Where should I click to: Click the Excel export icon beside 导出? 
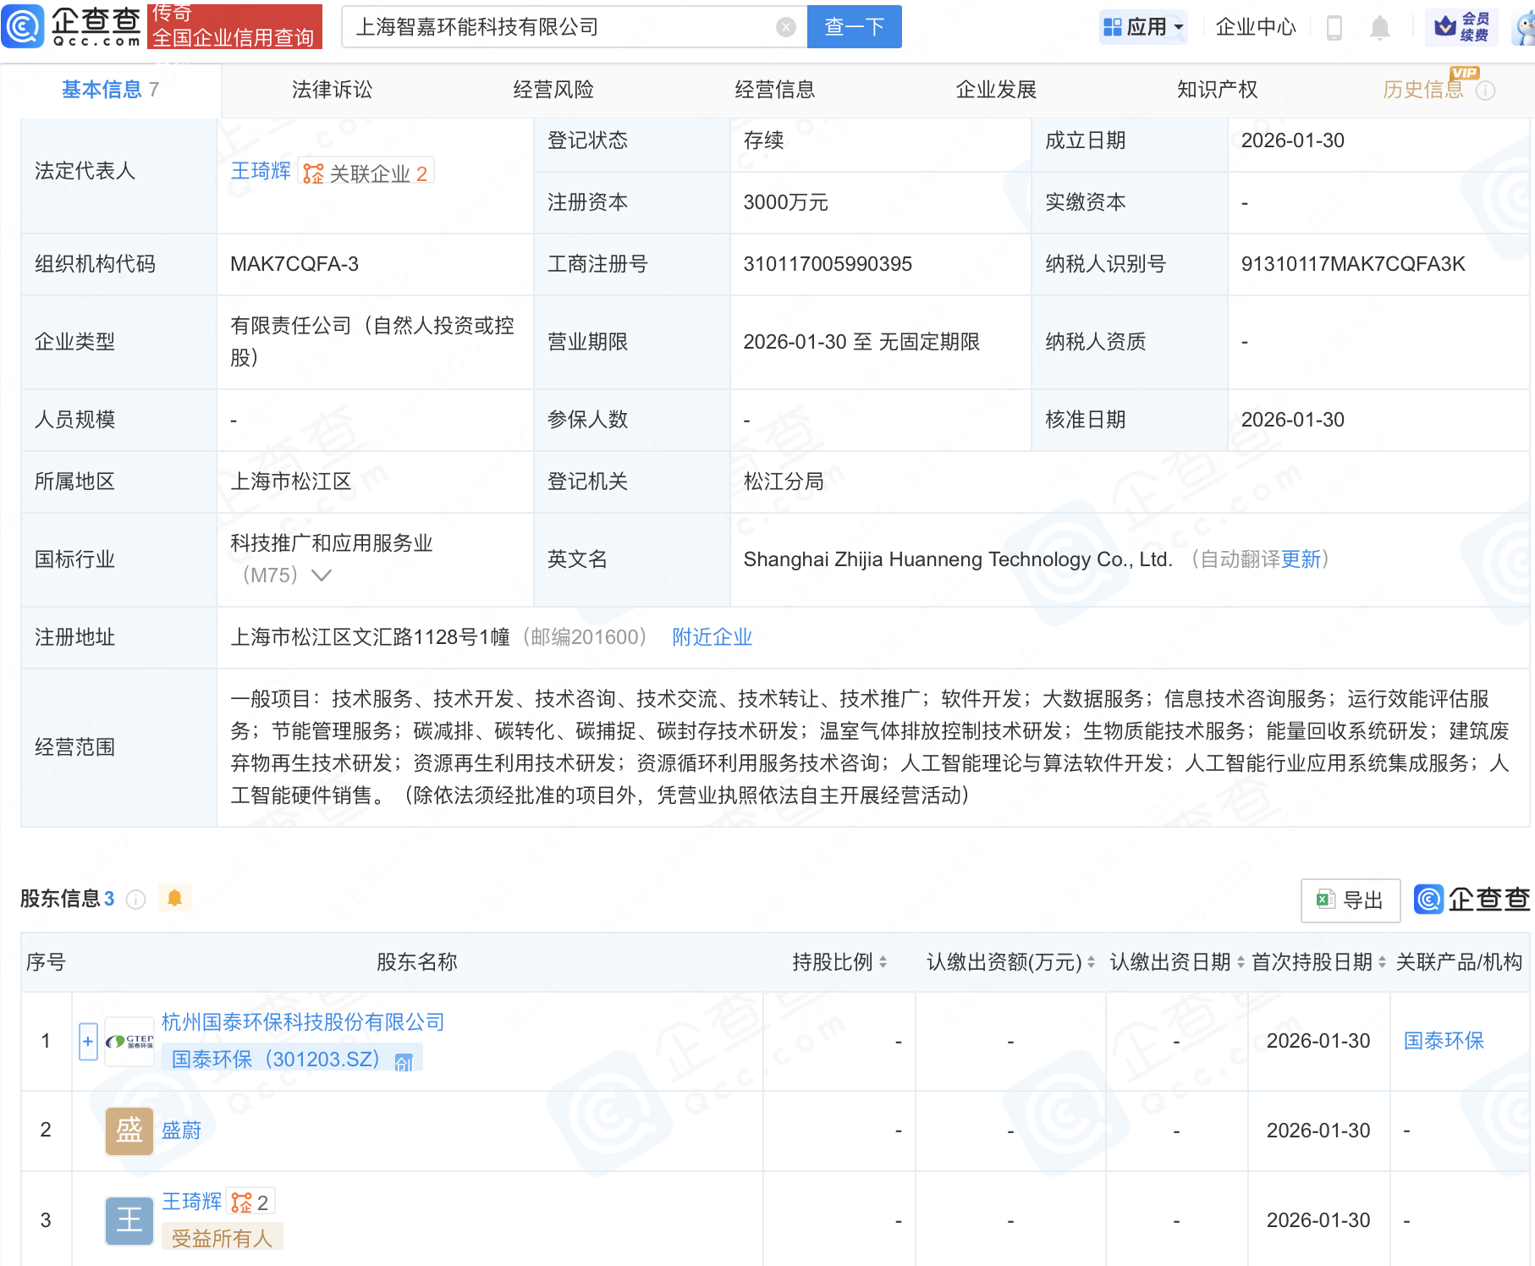tap(1325, 900)
